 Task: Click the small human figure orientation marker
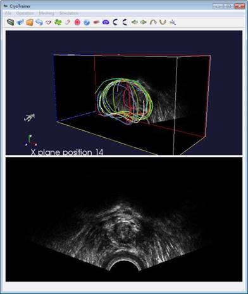tap(30, 118)
